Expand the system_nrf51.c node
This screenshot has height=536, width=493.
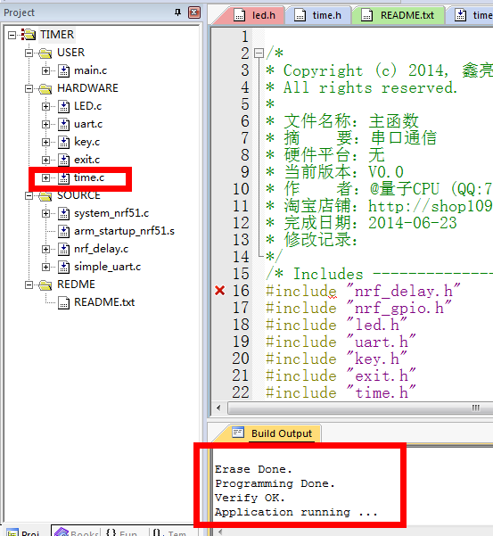coord(45,214)
